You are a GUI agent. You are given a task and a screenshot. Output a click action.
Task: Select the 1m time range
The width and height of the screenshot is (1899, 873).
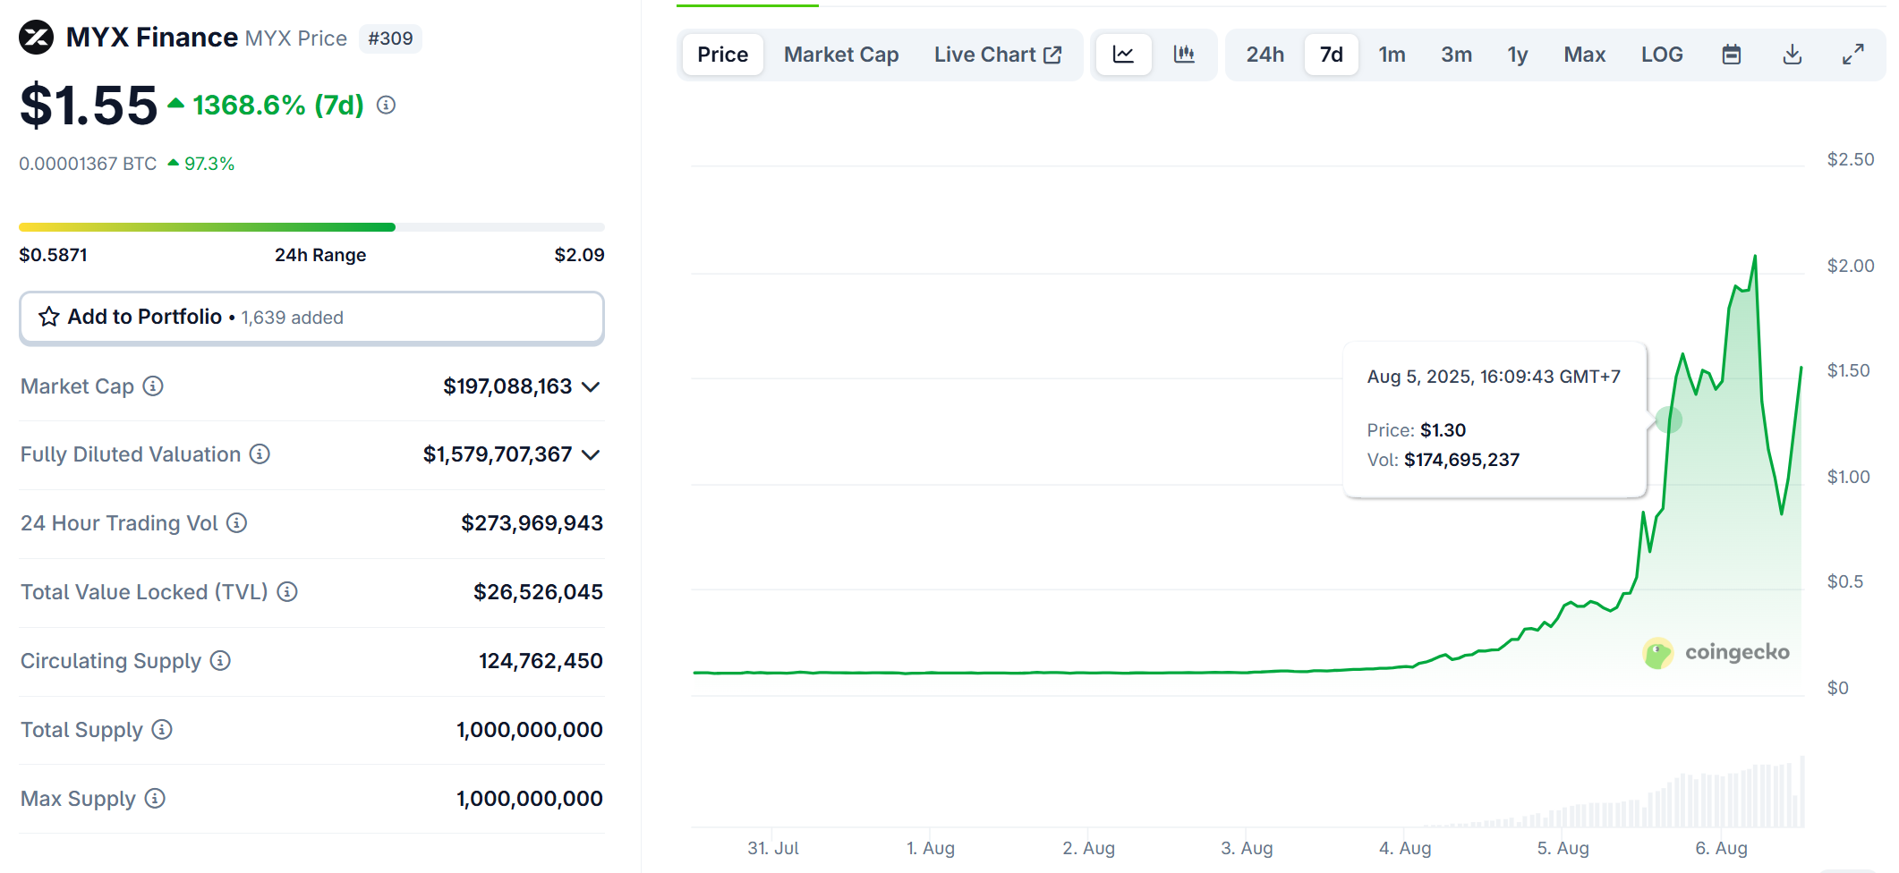[1392, 55]
